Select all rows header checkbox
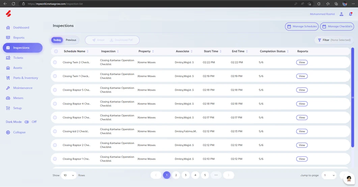Screen dimensions: 358x187 (x=56, y=51)
